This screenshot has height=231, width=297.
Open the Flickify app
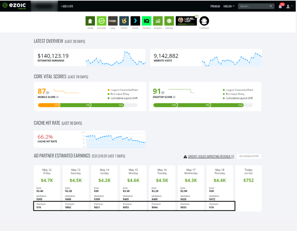tap(124, 21)
